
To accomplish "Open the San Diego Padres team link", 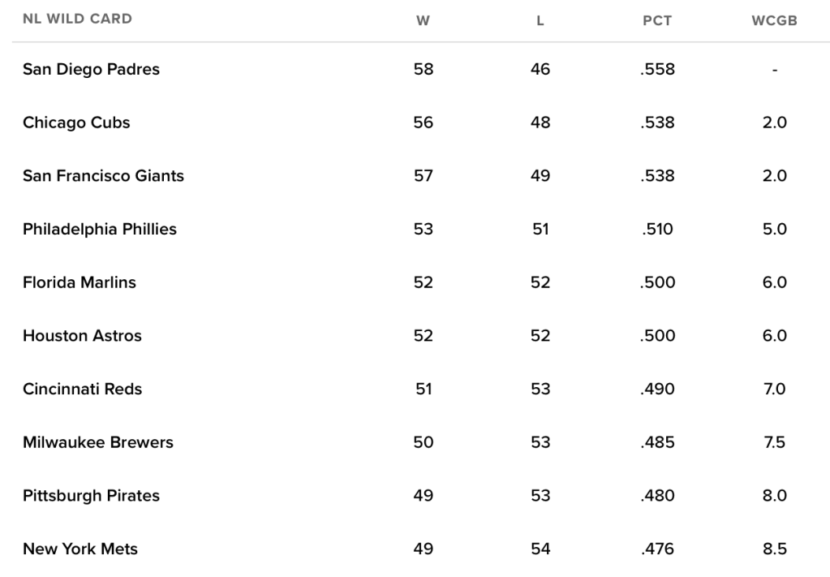I will click(x=91, y=70).
